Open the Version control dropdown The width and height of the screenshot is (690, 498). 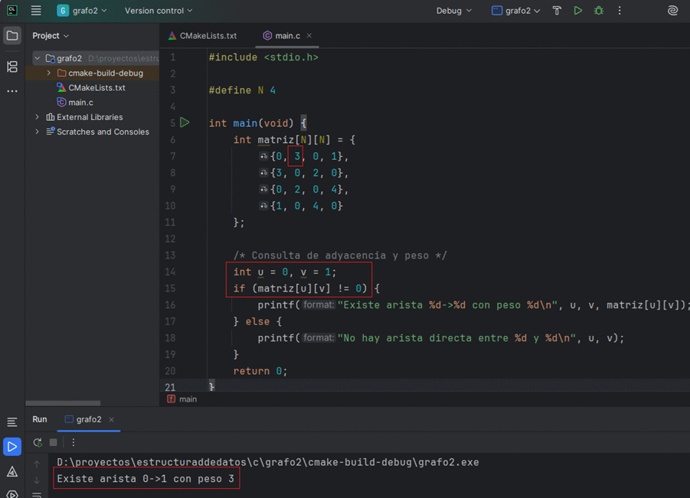(x=159, y=11)
